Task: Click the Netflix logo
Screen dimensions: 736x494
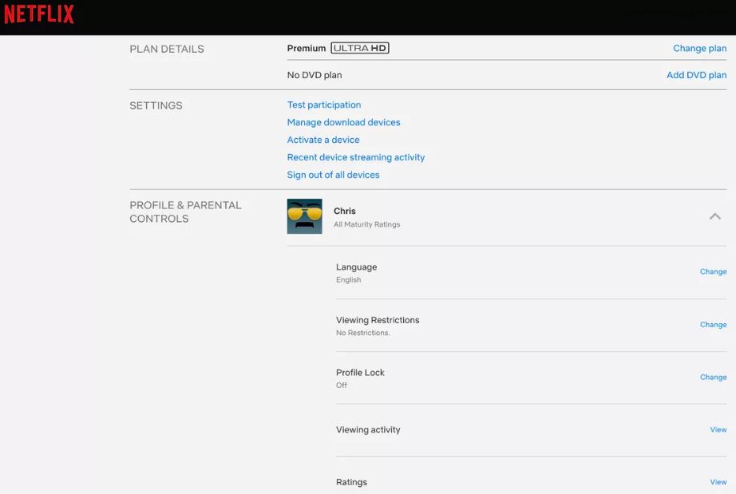Action: point(39,14)
